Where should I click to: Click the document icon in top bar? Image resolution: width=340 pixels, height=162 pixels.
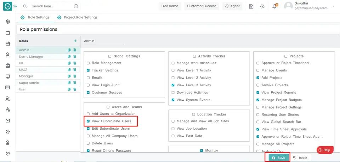(x=251, y=6)
